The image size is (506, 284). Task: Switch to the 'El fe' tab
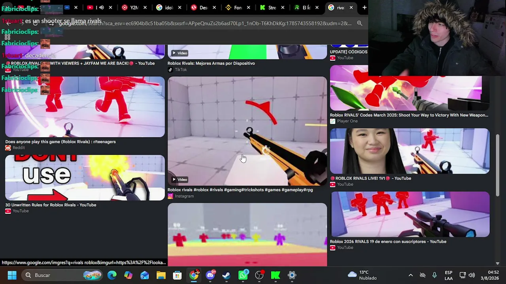(302, 7)
